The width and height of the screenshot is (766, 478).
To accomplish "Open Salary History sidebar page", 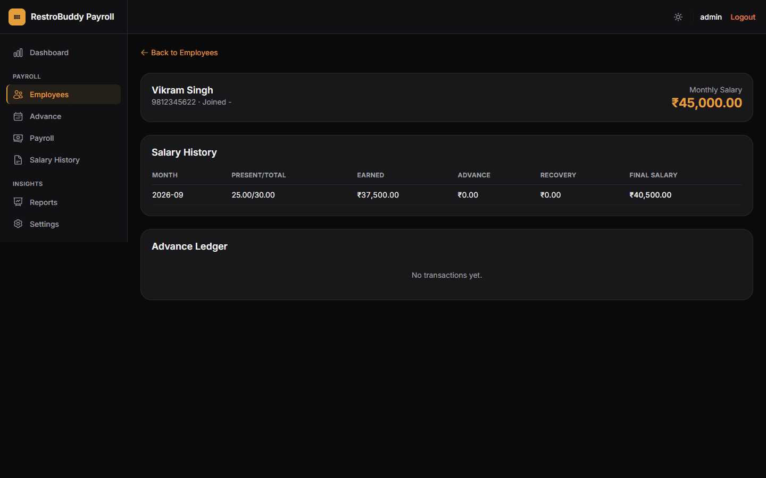I will 64,160.
